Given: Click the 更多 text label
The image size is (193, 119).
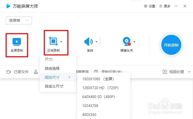Looking at the screenshot, I should click(x=167, y=6).
